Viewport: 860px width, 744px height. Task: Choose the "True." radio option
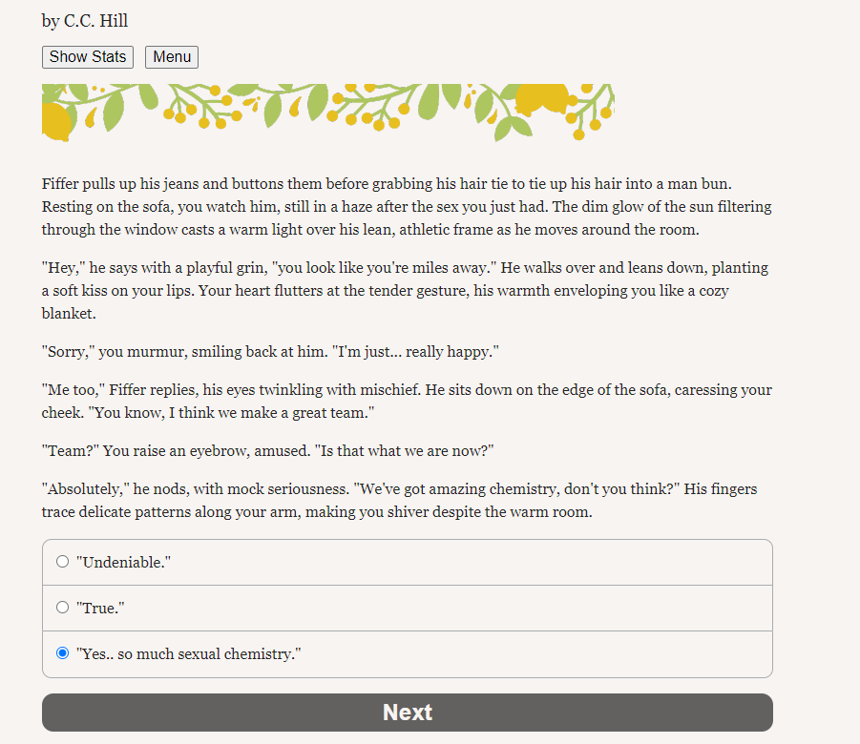(63, 607)
